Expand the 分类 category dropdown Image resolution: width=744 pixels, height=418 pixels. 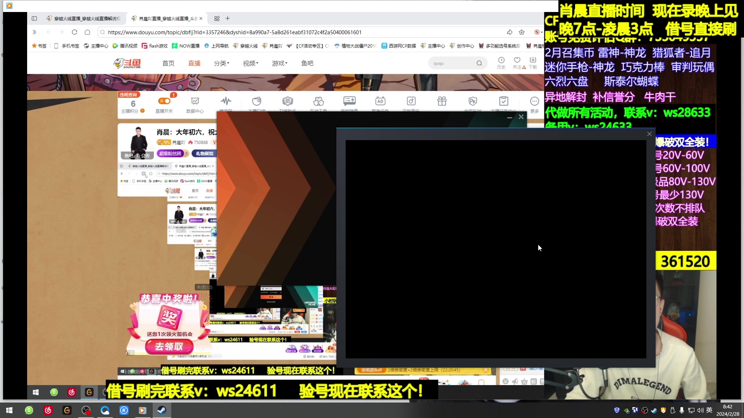(221, 63)
